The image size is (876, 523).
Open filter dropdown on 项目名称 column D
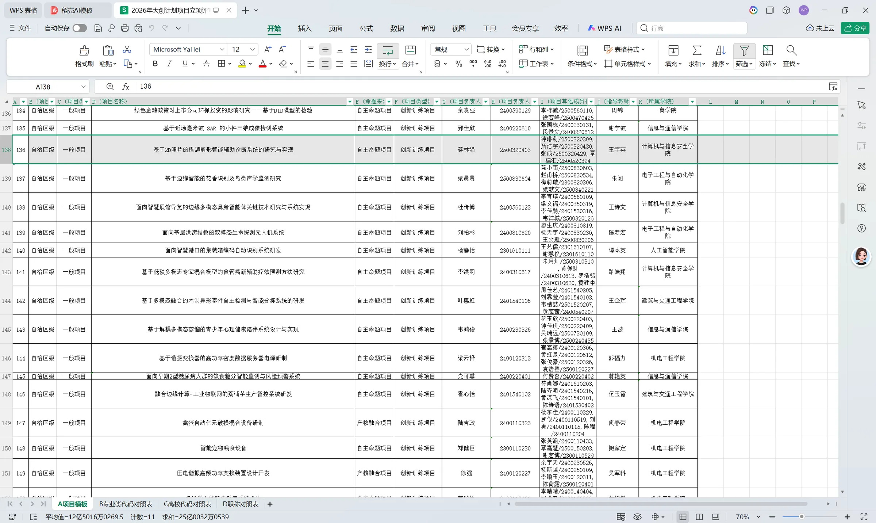click(x=350, y=102)
